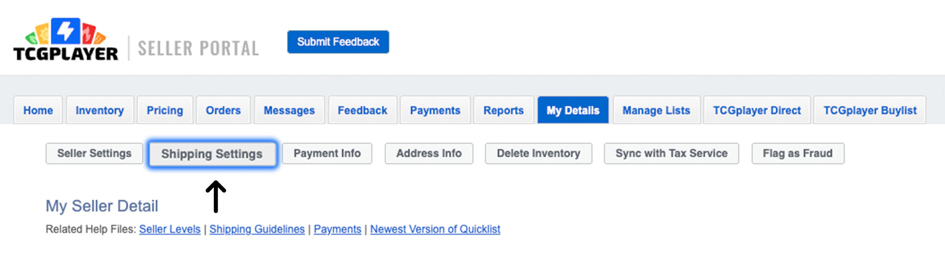Open the Home tab
This screenshot has width=945, height=257.
[38, 110]
